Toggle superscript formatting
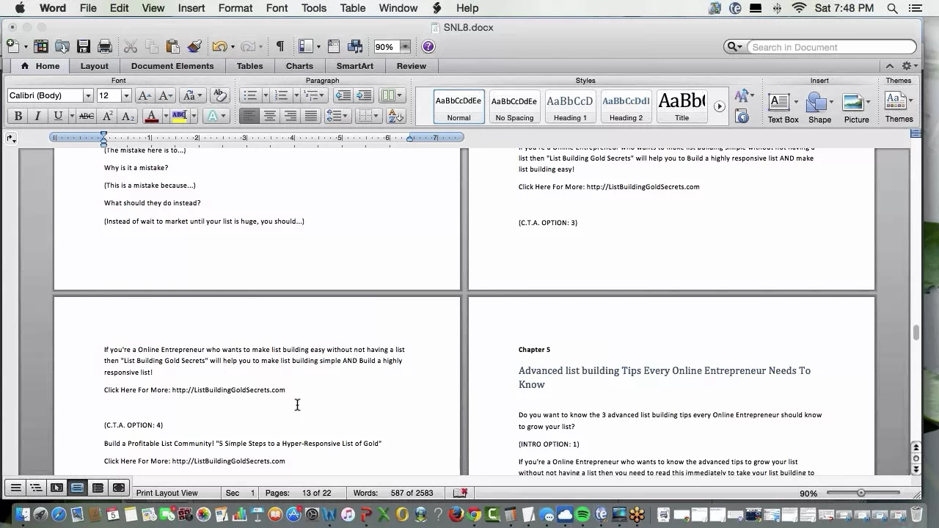Viewport: 939px width, 528px height. click(x=107, y=116)
